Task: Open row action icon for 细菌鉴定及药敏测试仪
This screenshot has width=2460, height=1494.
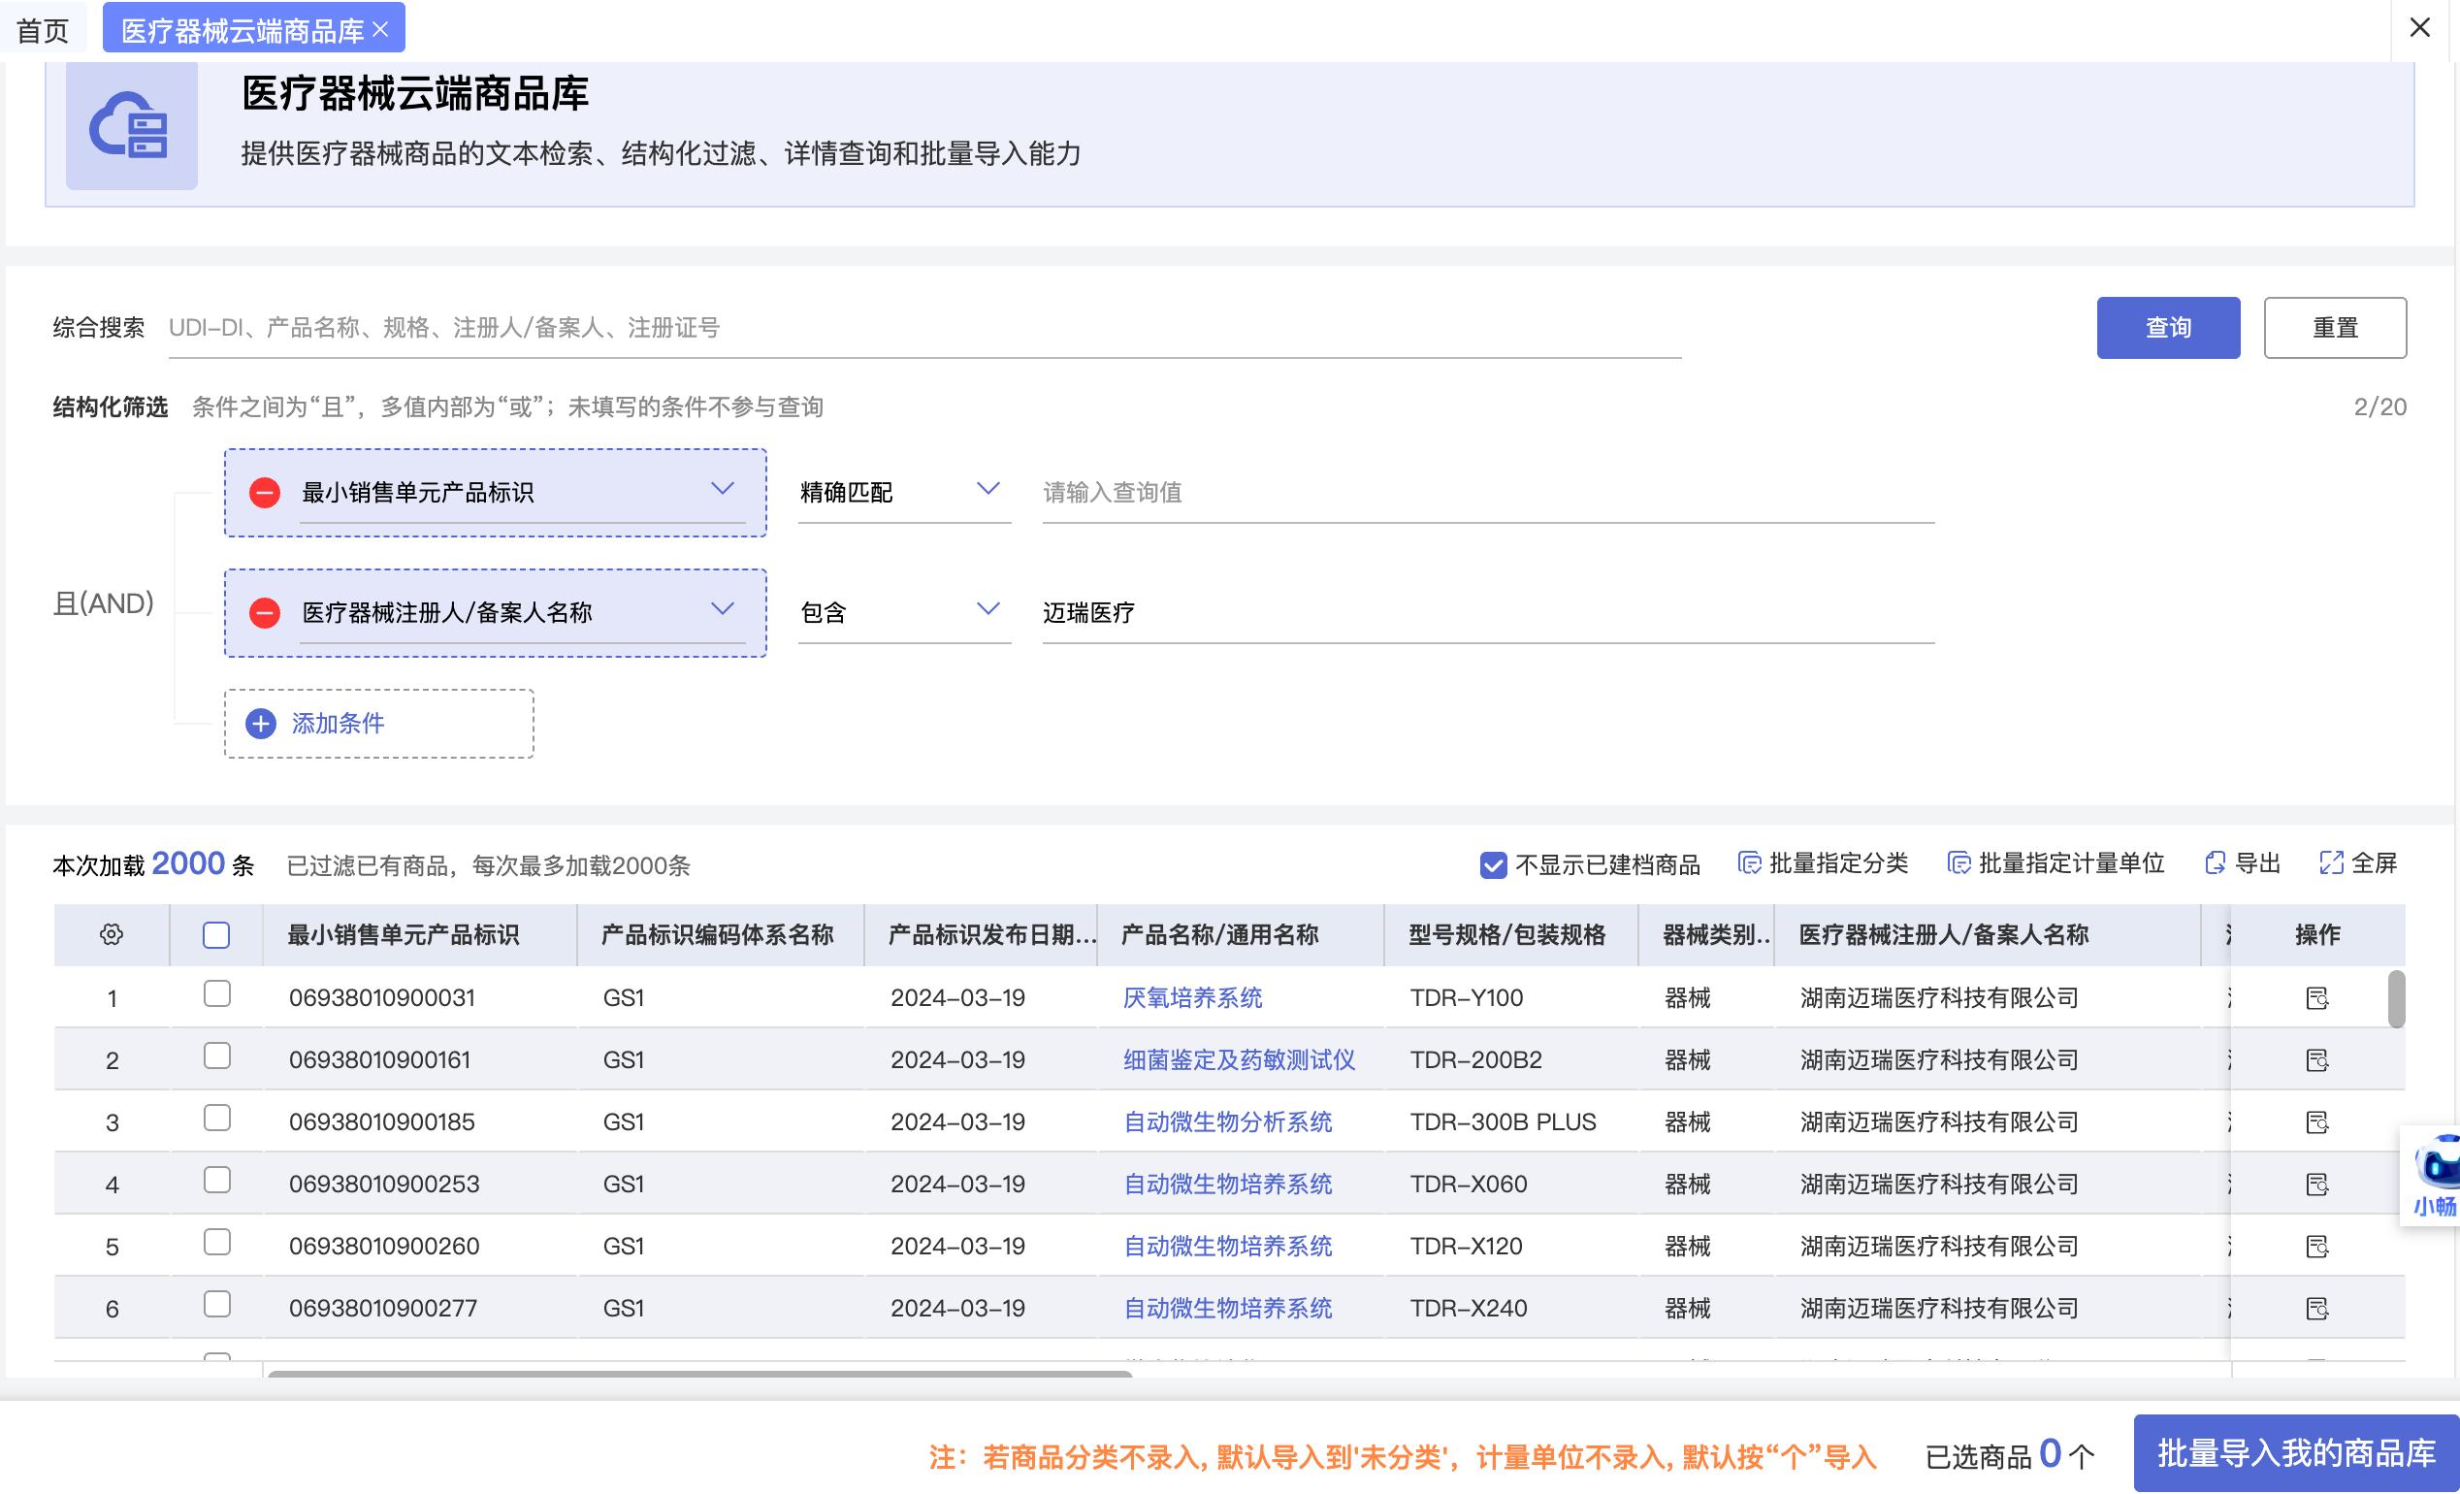Action: click(2317, 1059)
